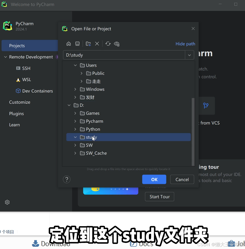Open help with the question mark button
This screenshot has height=249, width=245.
[67, 180]
